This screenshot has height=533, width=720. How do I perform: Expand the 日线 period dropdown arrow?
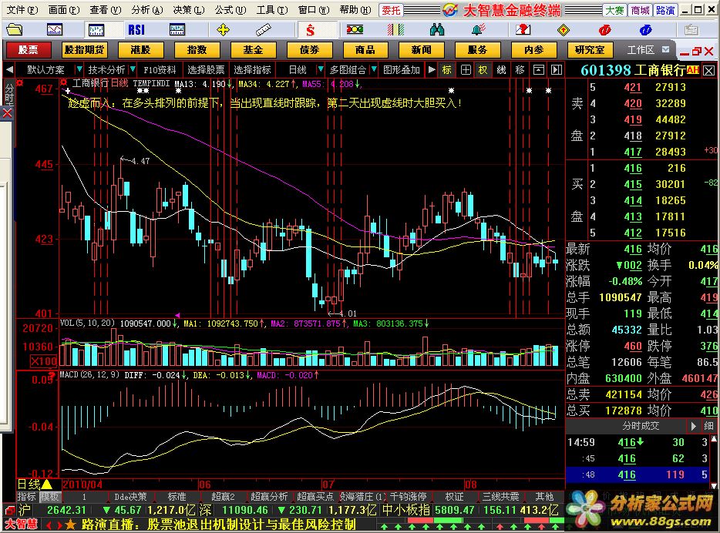(x=320, y=70)
